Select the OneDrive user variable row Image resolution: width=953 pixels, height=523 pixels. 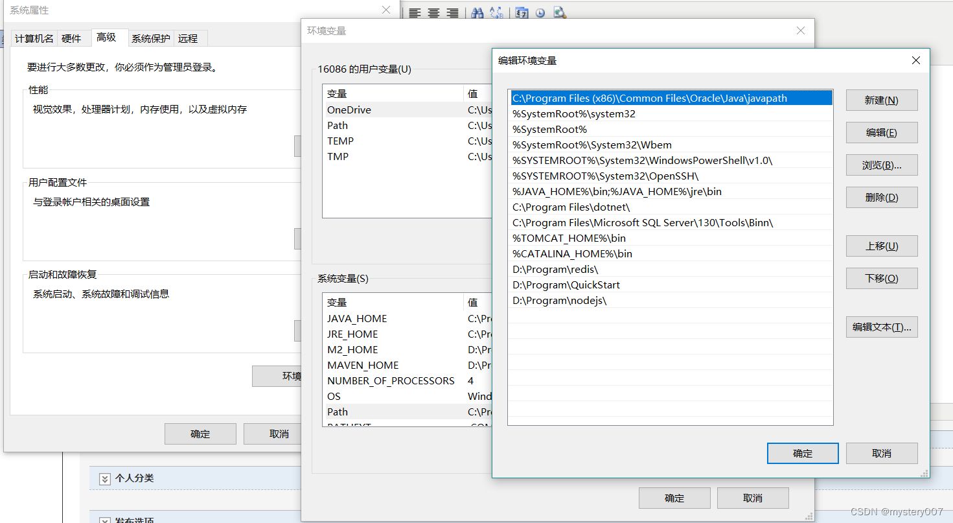click(408, 110)
